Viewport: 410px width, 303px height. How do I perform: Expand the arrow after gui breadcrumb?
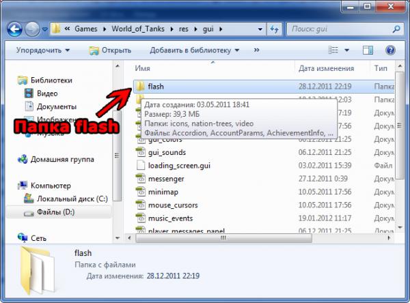click(x=221, y=29)
